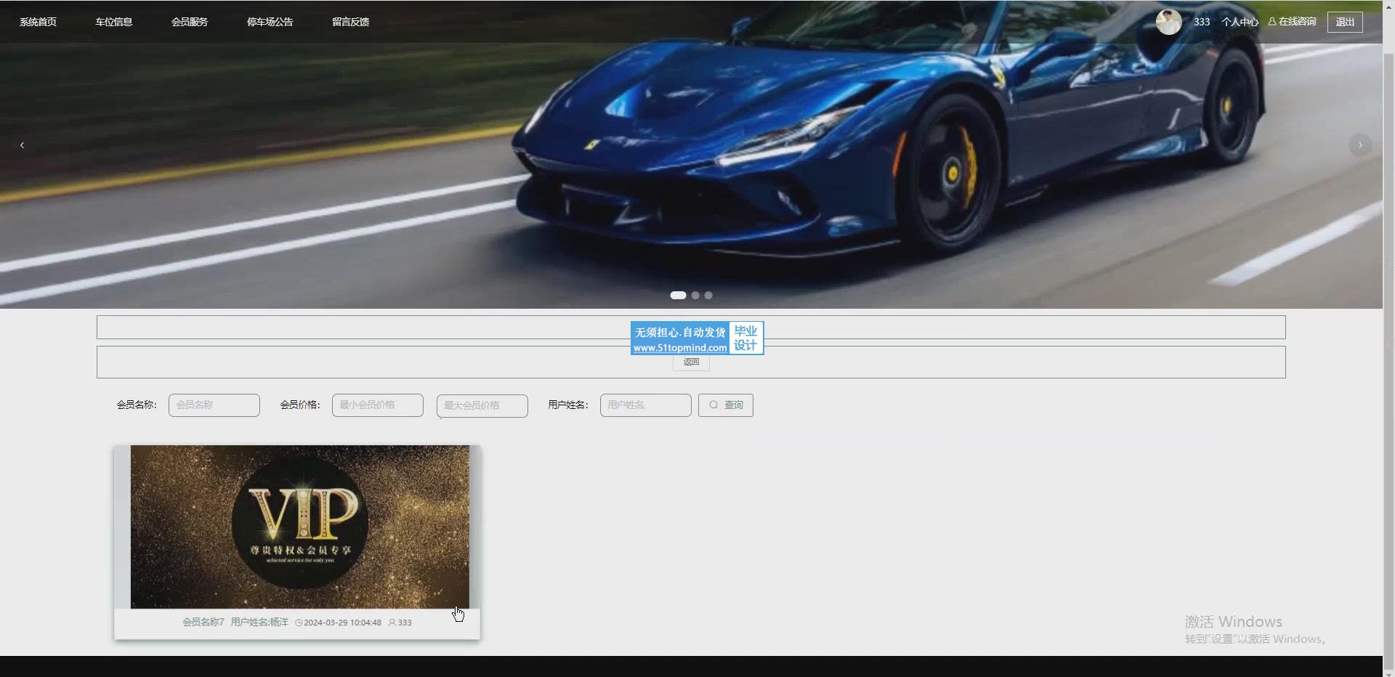Open 留言反馈 menu item
Screen dimensions: 1395x677
point(351,22)
